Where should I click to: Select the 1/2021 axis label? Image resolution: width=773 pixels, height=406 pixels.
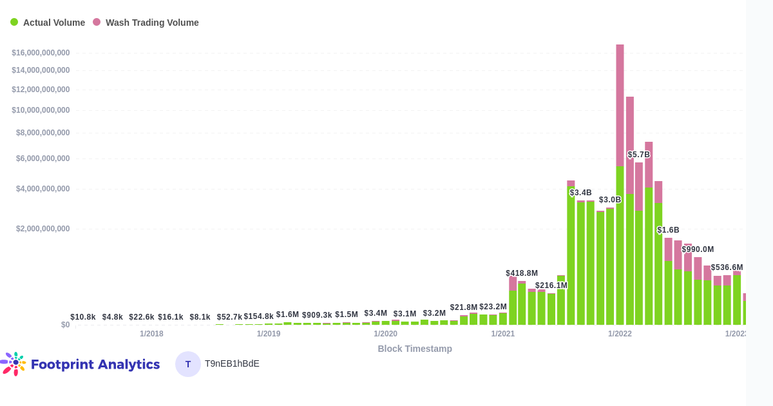(503, 334)
